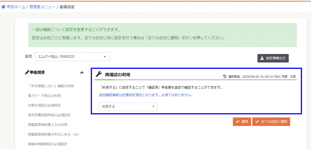
Task: Click the 全ての会社に適用 button
Action: (x=271, y=122)
